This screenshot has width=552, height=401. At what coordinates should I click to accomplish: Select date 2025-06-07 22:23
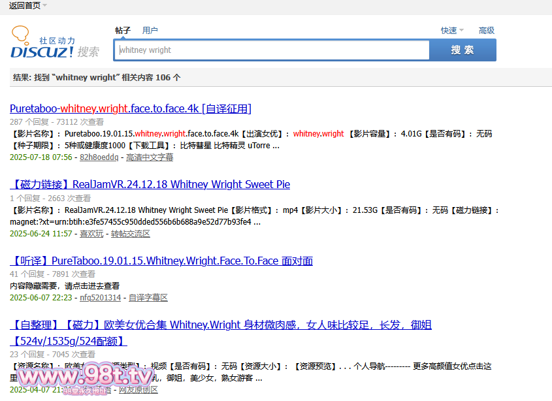tap(41, 298)
